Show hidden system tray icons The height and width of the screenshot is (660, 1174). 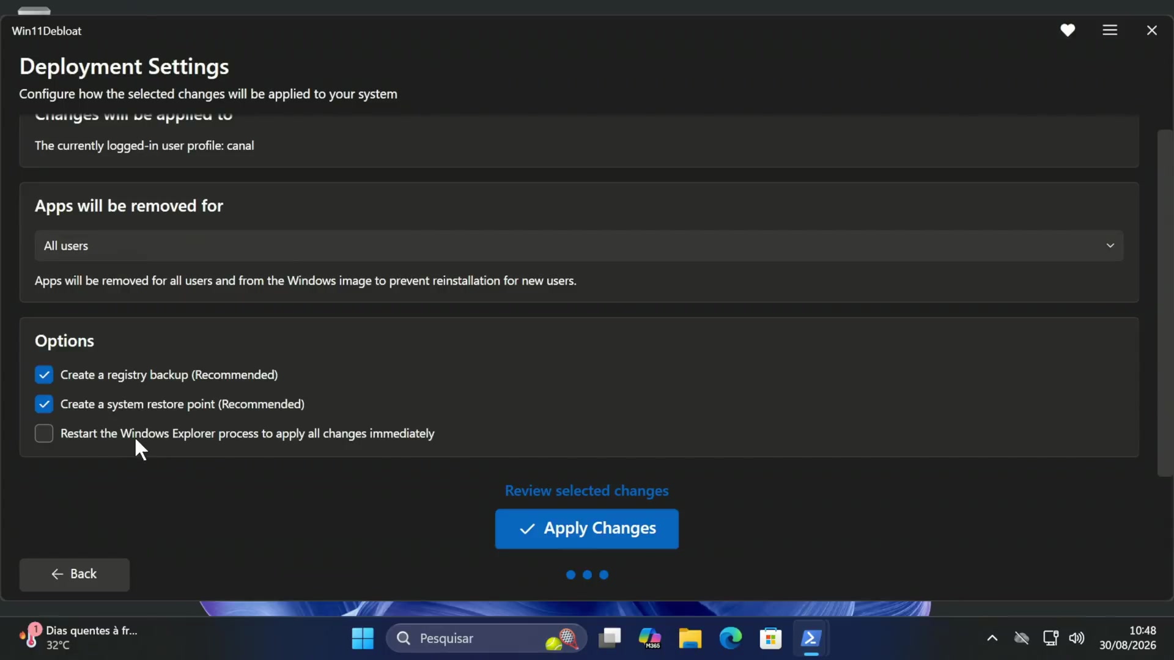point(992,639)
